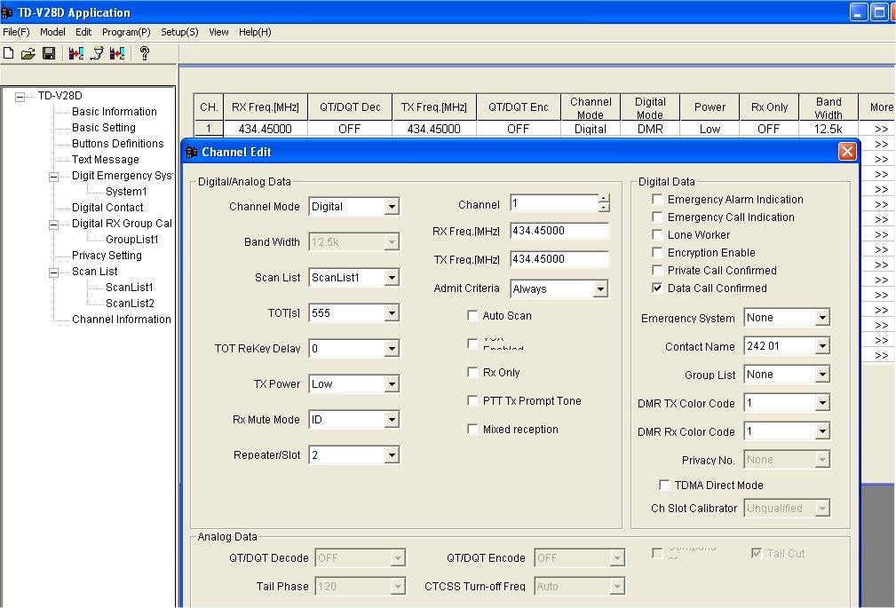The image size is (896, 608).
Task: Open the DMR TX Color Code dropdown
Action: [821, 403]
